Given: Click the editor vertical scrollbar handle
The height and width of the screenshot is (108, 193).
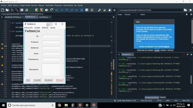Looking at the screenshot, I should [x=114, y=65].
